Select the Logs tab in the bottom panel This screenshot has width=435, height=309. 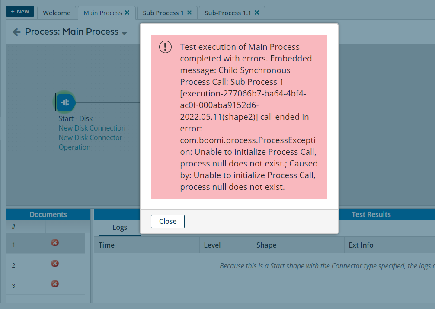pos(120,227)
